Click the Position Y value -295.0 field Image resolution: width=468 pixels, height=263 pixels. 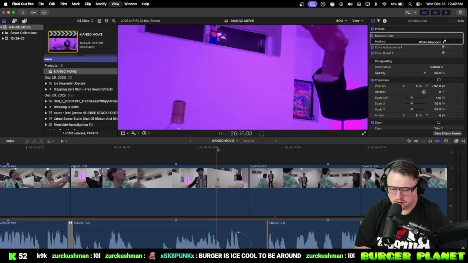pos(437,86)
